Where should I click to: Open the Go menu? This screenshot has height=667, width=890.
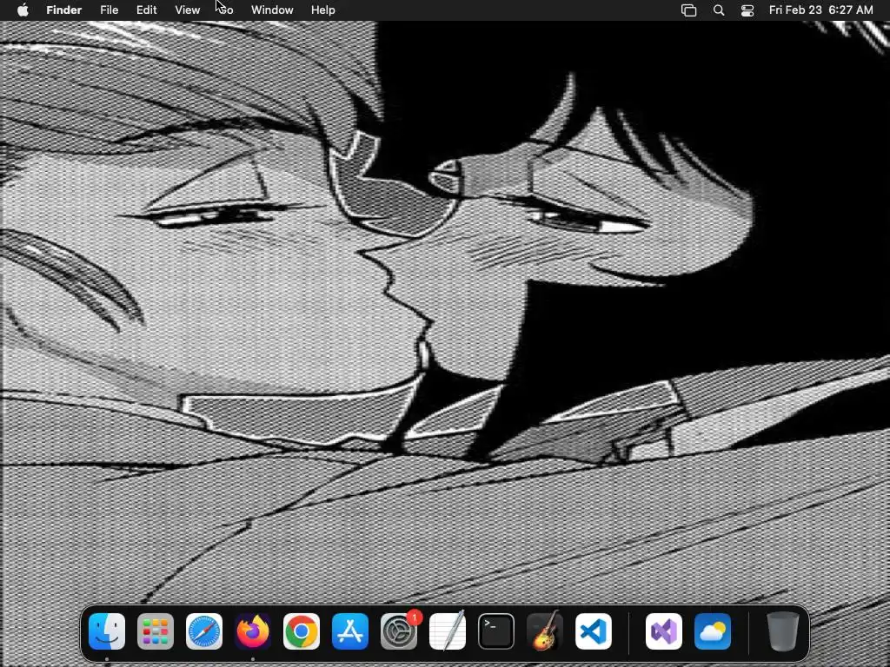click(x=225, y=10)
